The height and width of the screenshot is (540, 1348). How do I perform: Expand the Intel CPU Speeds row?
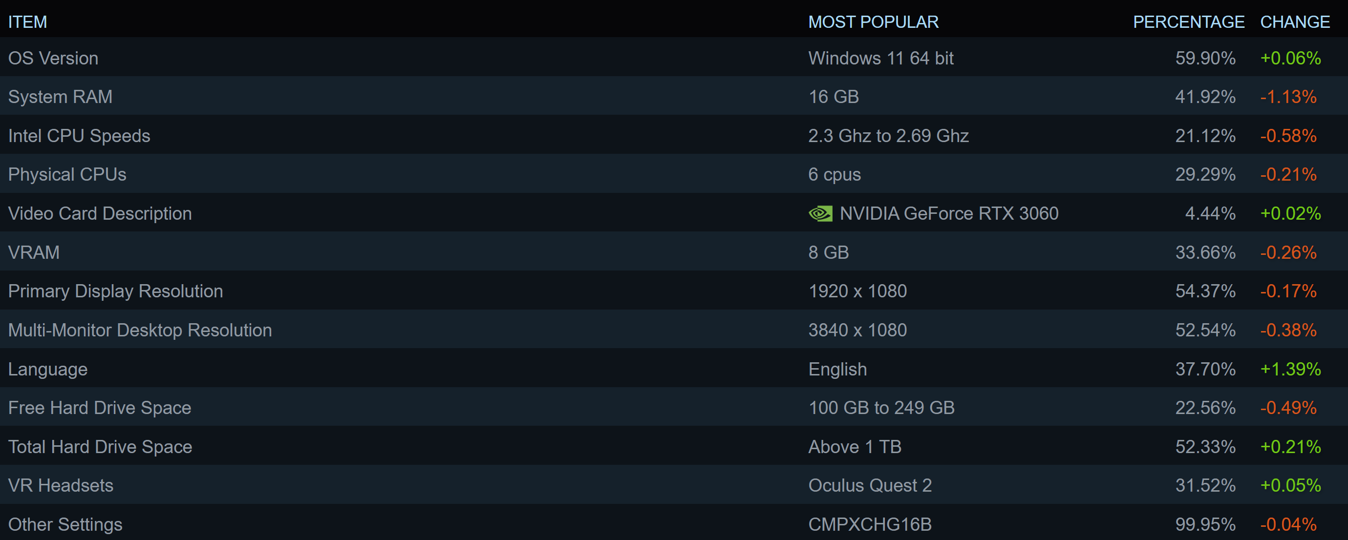79,136
